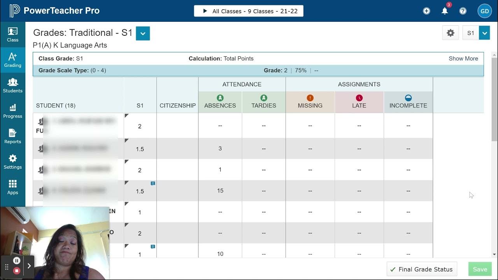This screenshot has width=498, height=280.
Task: Click the citizenship cell for first student
Action: [x=177, y=126]
